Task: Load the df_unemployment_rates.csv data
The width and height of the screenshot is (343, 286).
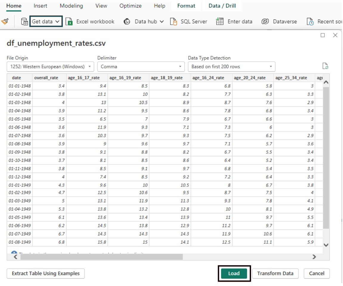Action: point(234,273)
